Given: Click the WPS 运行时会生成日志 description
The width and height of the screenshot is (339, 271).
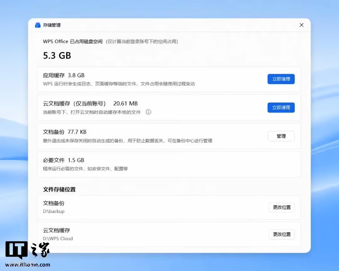Looking at the screenshot, I should tap(119, 84).
